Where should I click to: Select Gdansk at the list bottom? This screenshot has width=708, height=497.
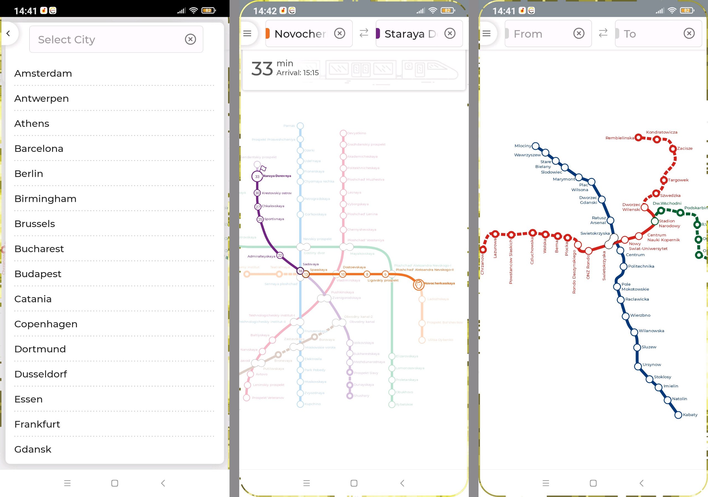33,449
